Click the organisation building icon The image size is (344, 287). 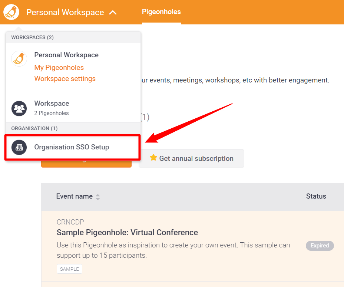point(19,147)
